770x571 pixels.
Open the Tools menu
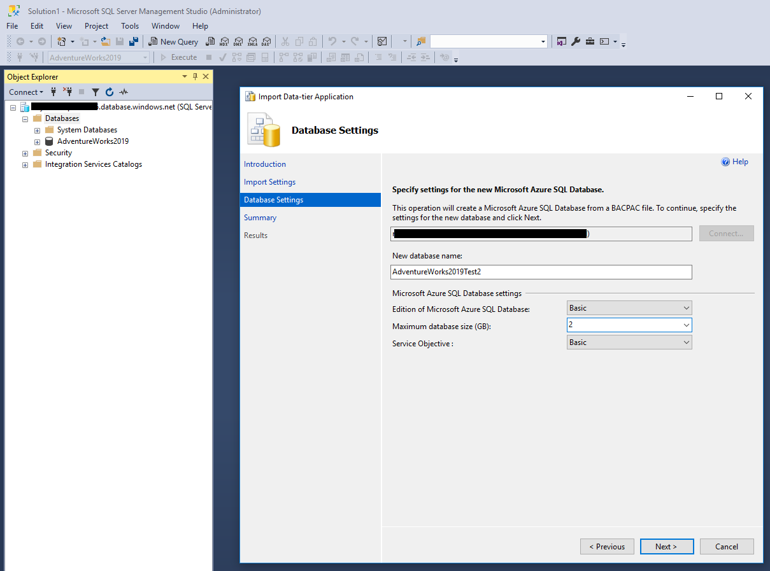130,26
